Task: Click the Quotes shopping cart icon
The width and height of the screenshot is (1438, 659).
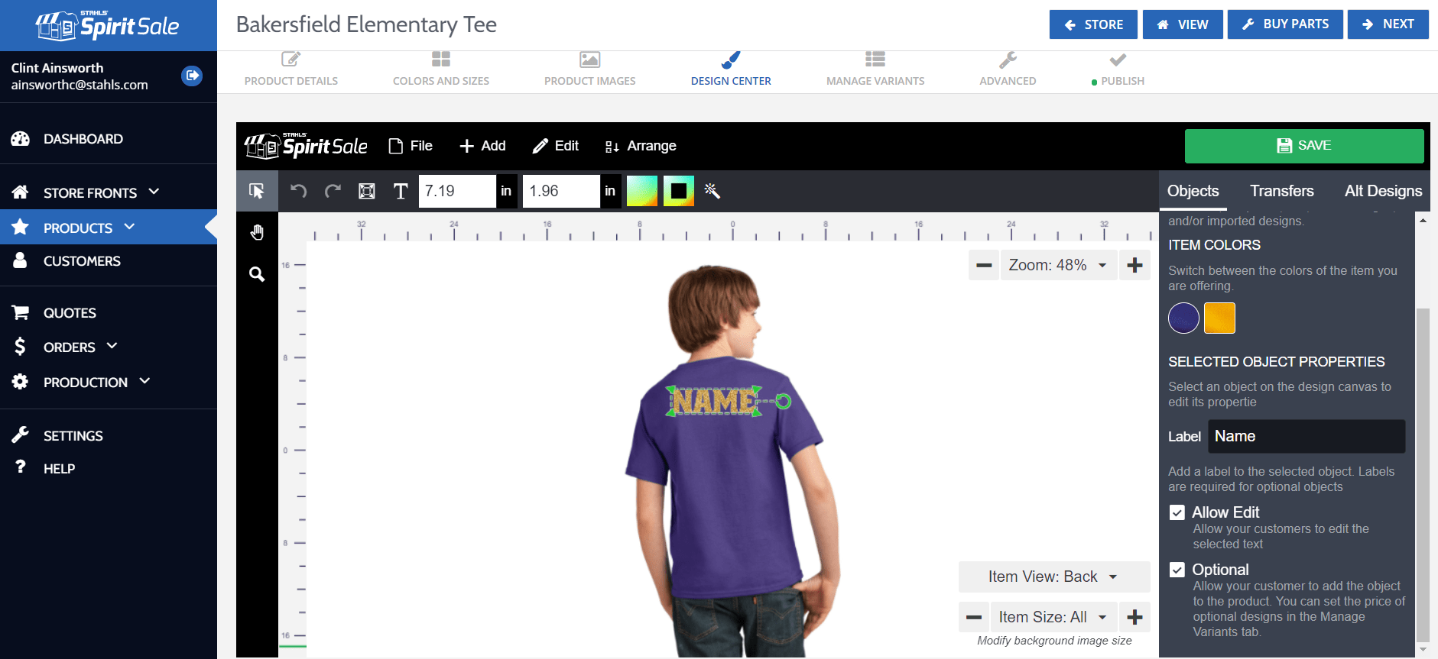Action: (21, 312)
